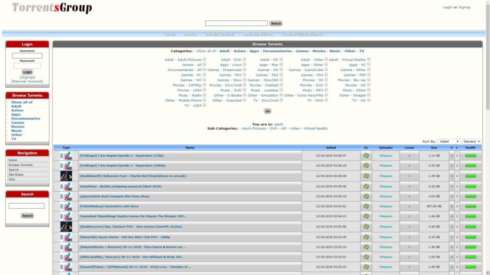Click download icon for torrent added 03:53:22
This screenshot has width=490, height=275.
coord(366,247)
